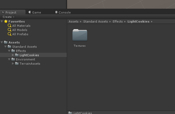Image resolution: width=175 pixels, height=114 pixels.
Task: Open the Create dropdown menu
Action: click(8, 17)
